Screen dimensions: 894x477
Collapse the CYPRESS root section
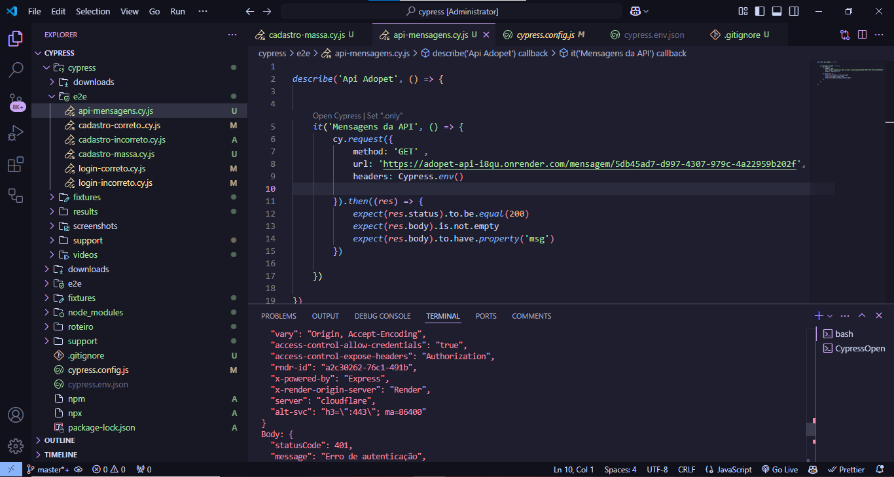pos(38,53)
